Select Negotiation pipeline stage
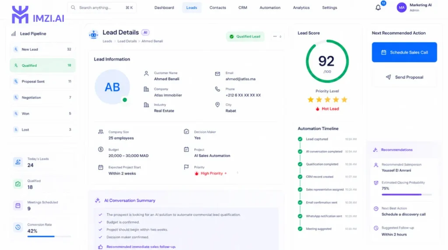The height and width of the screenshot is (250, 448). click(x=42, y=97)
